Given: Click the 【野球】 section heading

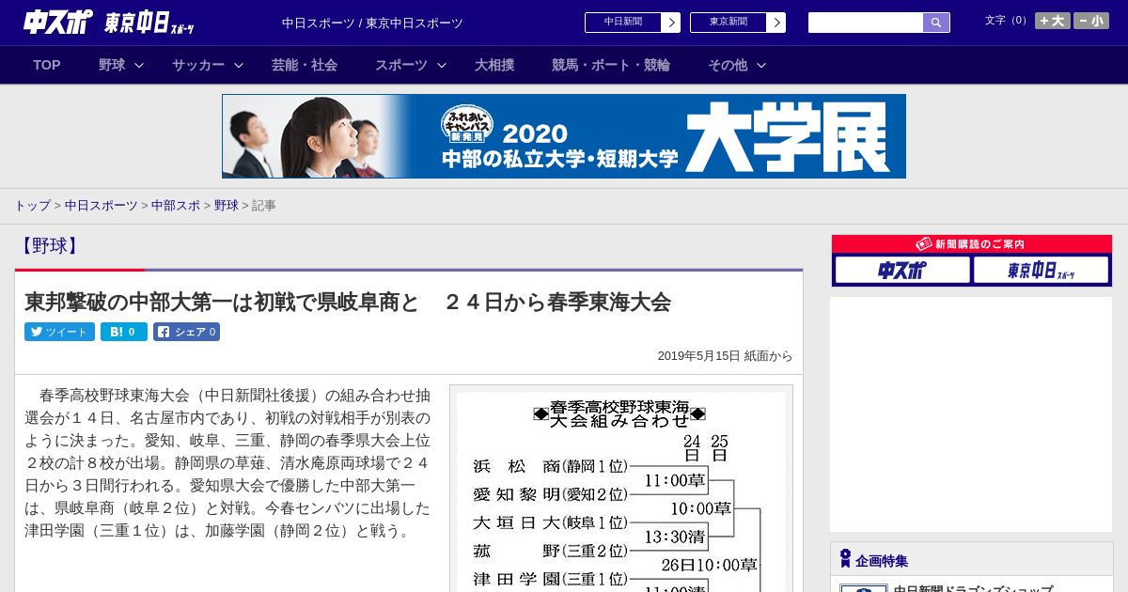Looking at the screenshot, I should pos(49,246).
